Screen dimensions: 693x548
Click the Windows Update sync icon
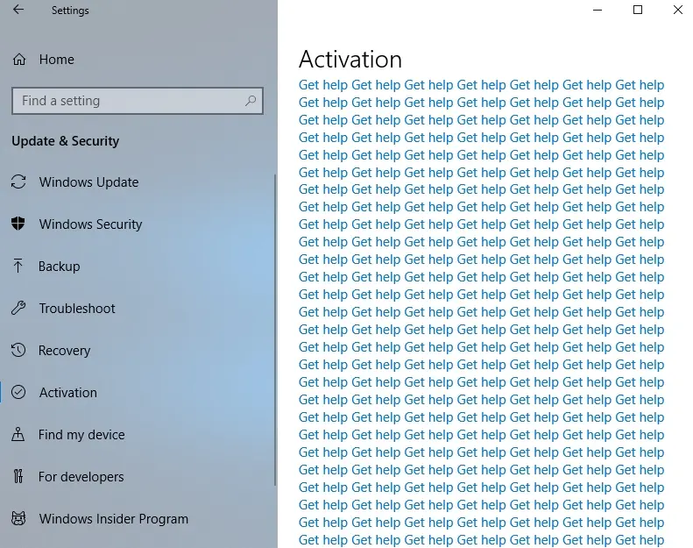pyautogui.click(x=18, y=181)
